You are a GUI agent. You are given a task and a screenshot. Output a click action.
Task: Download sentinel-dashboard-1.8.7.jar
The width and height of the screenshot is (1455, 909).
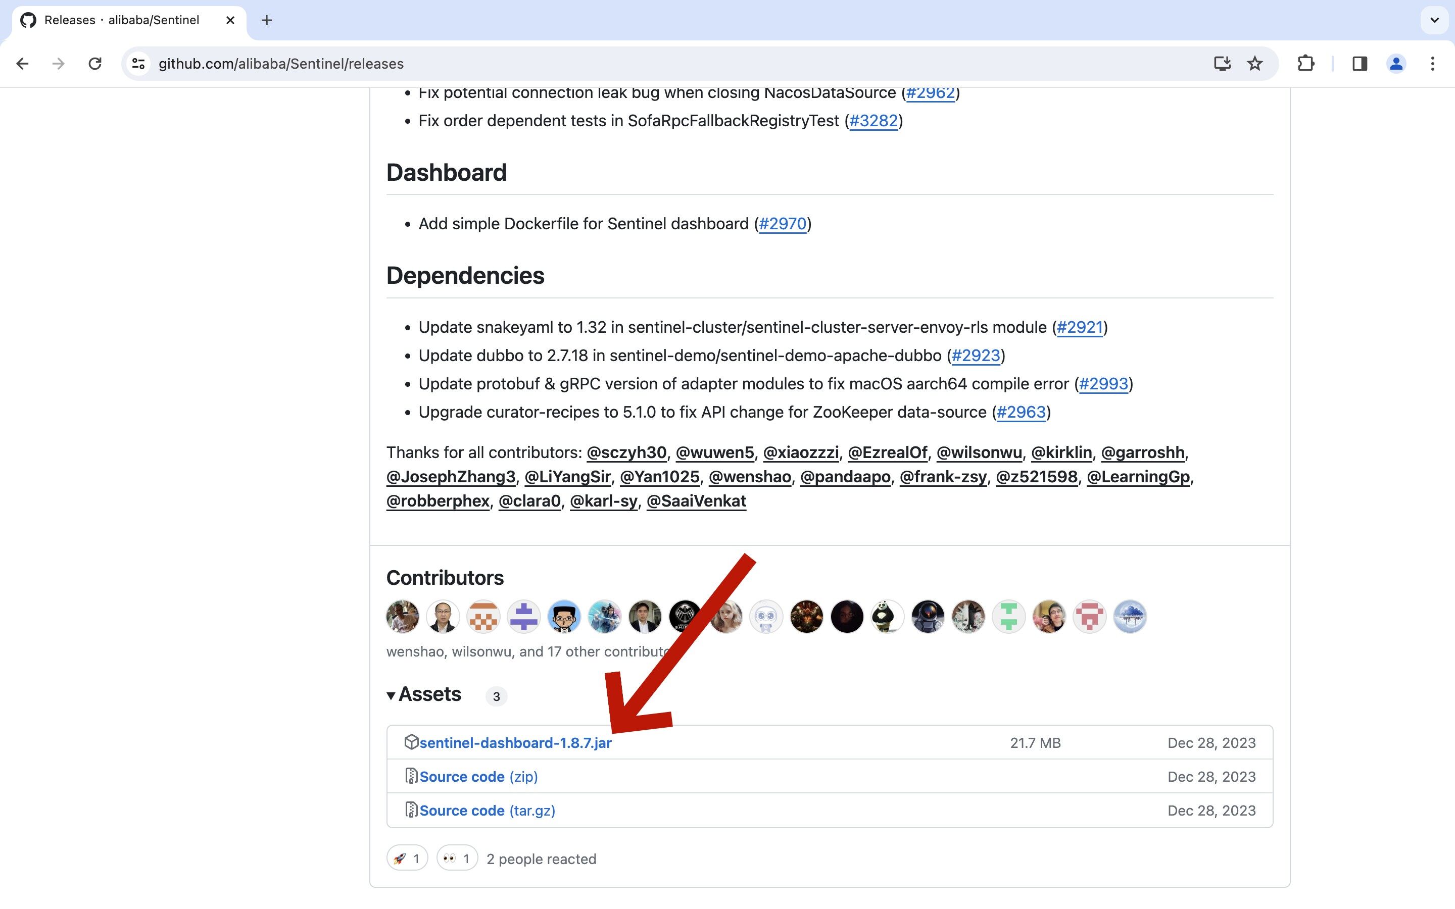coord(515,743)
